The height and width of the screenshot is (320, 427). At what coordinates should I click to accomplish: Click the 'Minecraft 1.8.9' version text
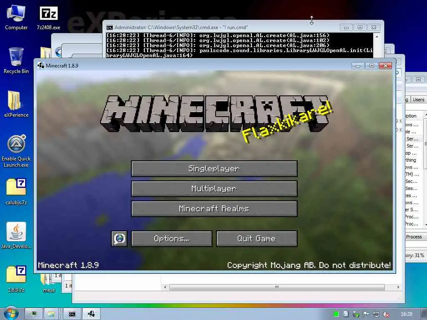(68, 265)
